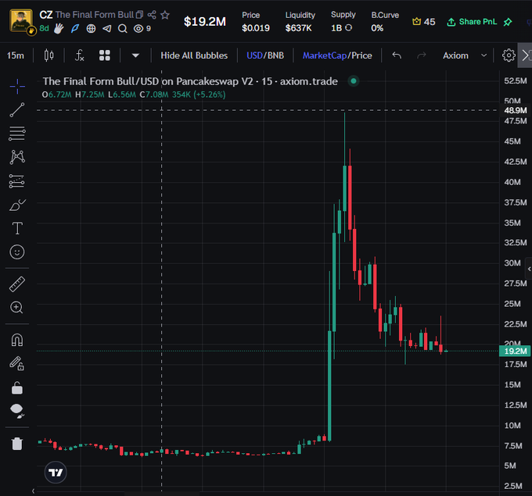The width and height of the screenshot is (532, 496).
Task: Click the 8d token age label
Action: coord(44,28)
